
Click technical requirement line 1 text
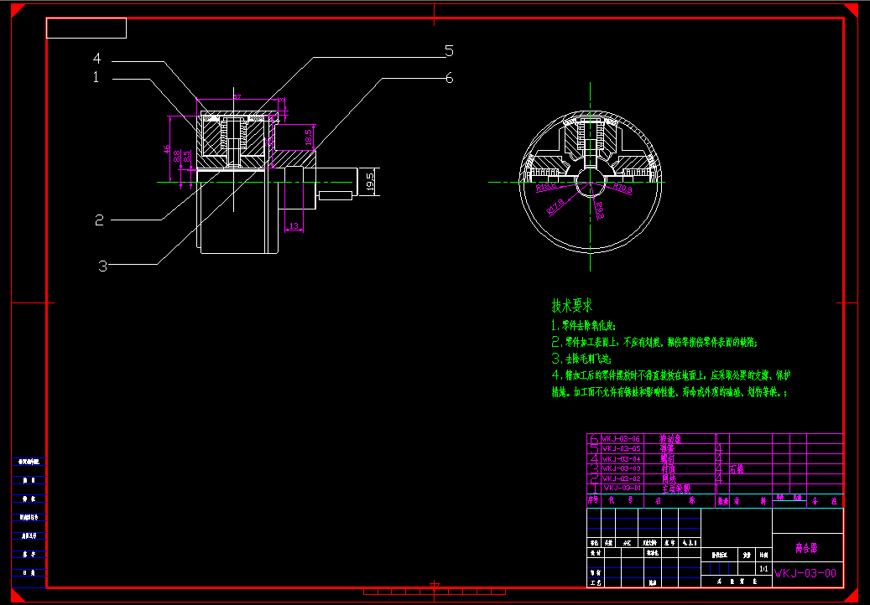coord(583,325)
